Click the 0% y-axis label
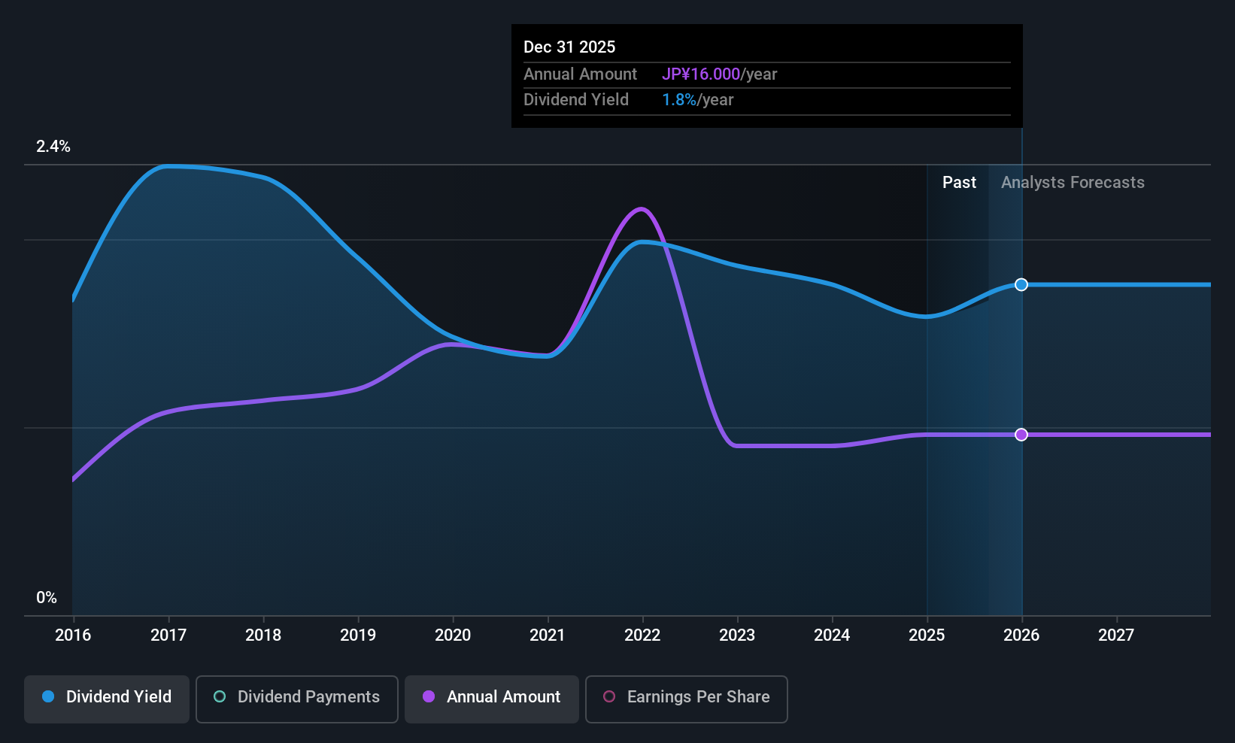The width and height of the screenshot is (1235, 743). coord(47,598)
